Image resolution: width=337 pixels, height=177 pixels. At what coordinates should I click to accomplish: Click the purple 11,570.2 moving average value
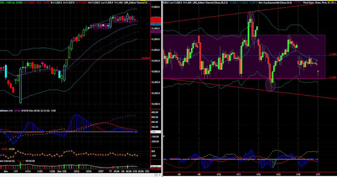click(x=298, y=3)
